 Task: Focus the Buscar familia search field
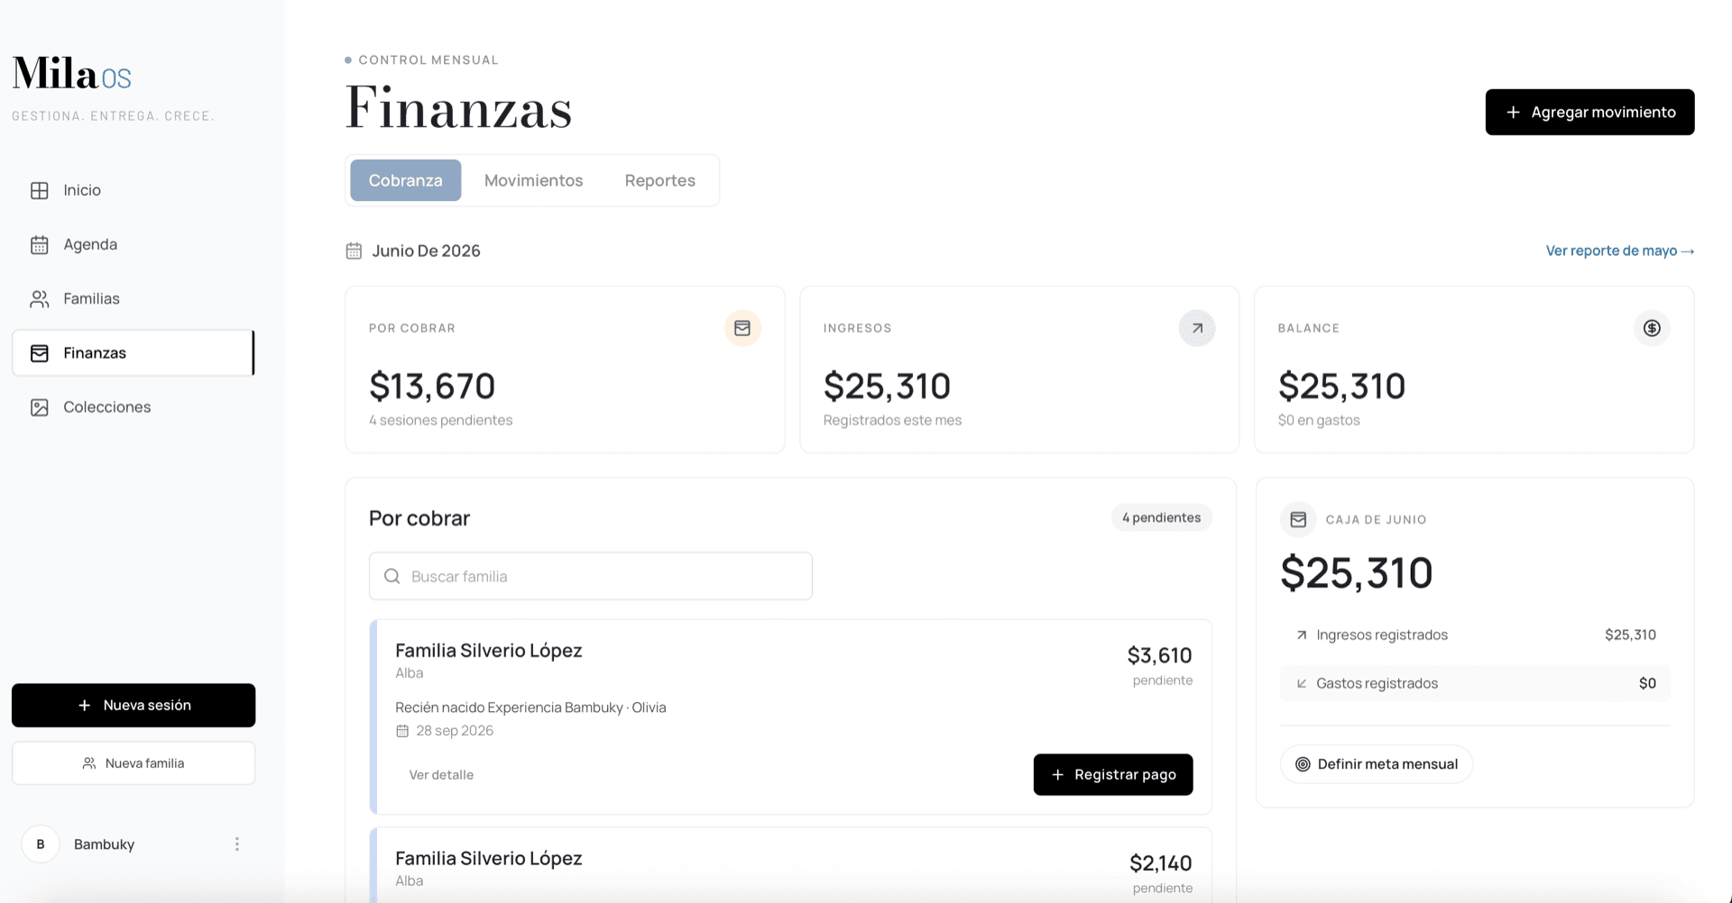(x=590, y=576)
